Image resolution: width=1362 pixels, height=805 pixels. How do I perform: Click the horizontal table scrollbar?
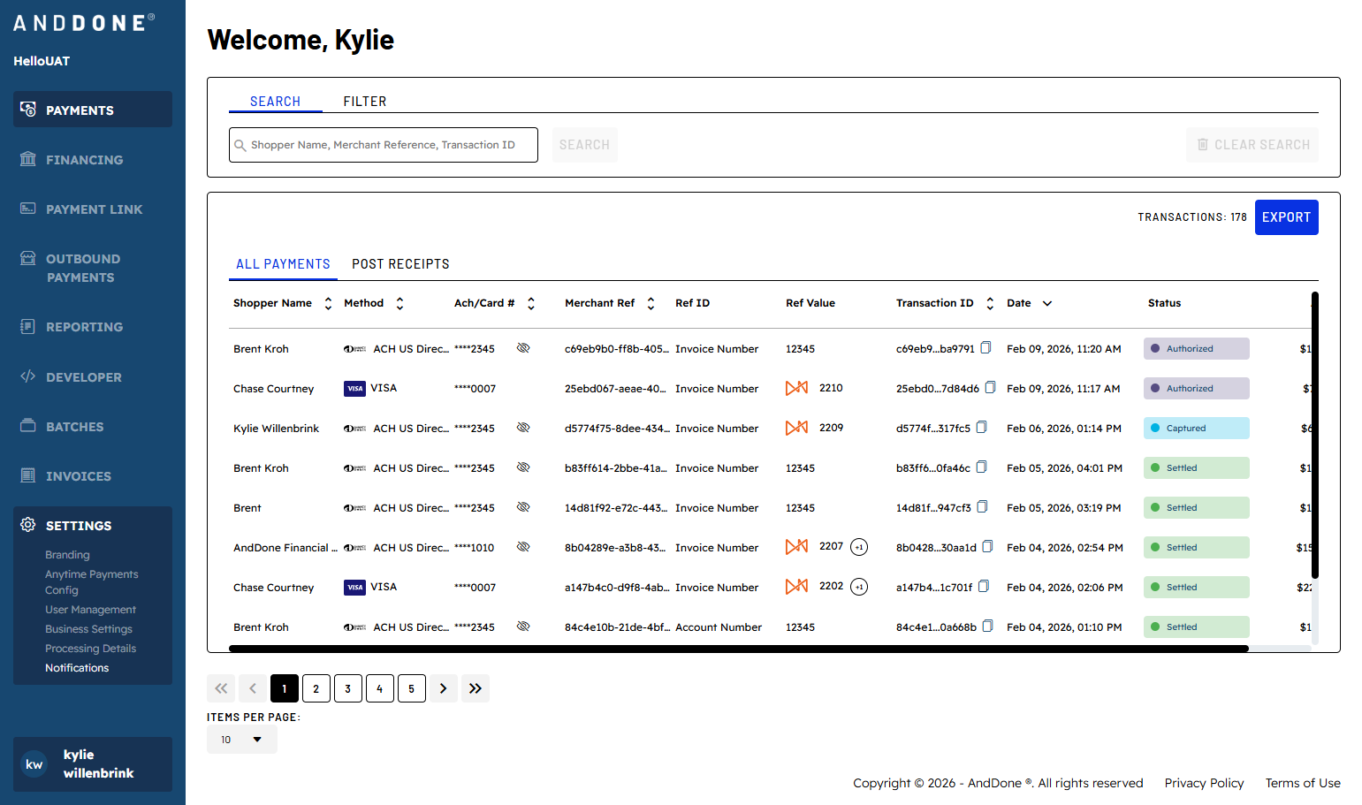(738, 649)
